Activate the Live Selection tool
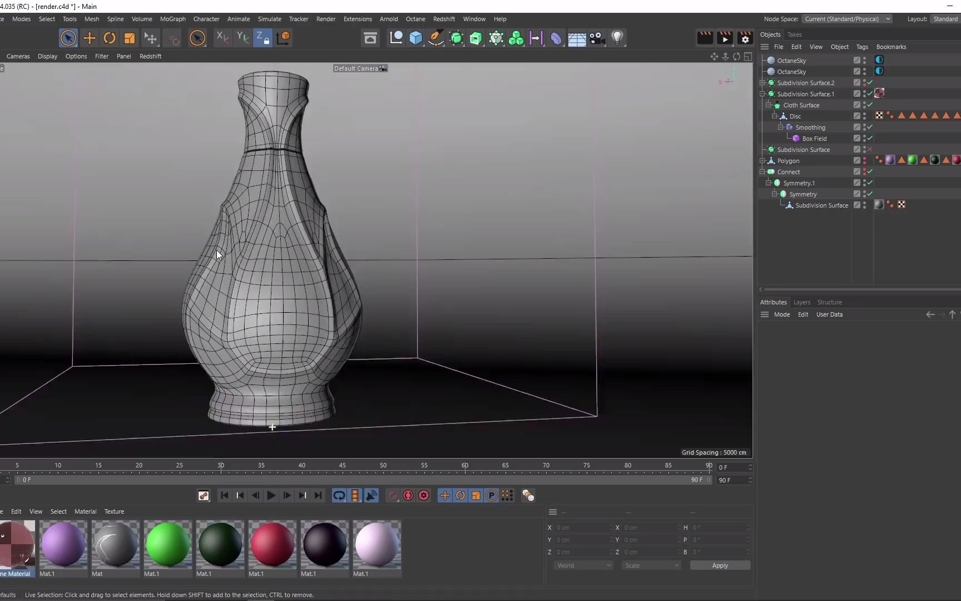 pyautogui.click(x=68, y=38)
